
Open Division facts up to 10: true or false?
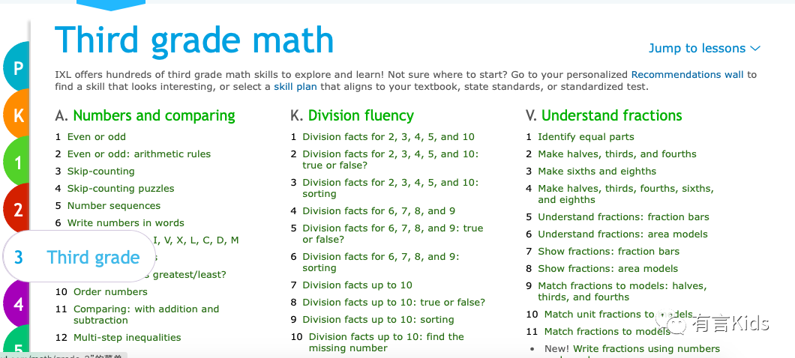coord(394,303)
